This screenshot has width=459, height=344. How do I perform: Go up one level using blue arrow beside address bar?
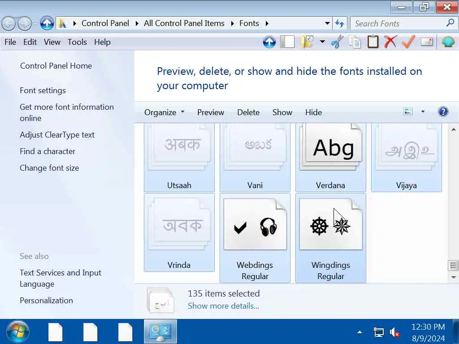tap(47, 23)
